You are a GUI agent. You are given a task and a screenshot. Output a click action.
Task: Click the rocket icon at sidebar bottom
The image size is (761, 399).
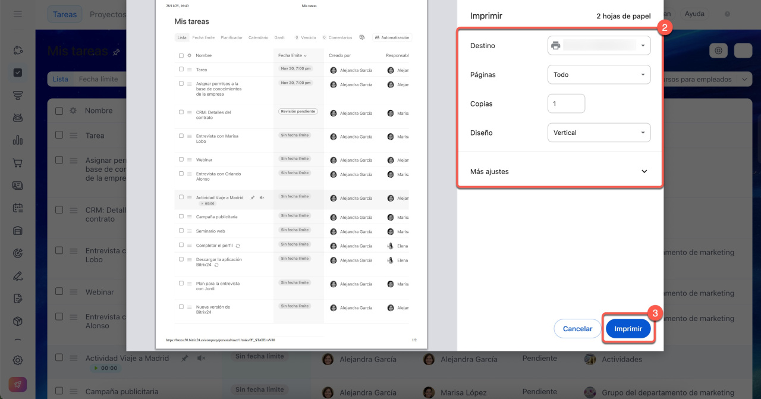18,385
